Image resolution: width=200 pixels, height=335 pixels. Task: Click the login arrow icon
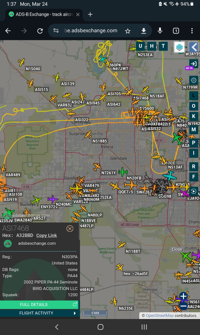tap(193, 63)
